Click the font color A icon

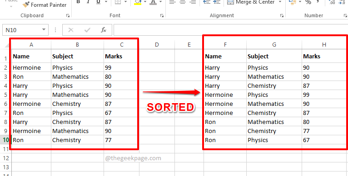pyautogui.click(x=153, y=2)
